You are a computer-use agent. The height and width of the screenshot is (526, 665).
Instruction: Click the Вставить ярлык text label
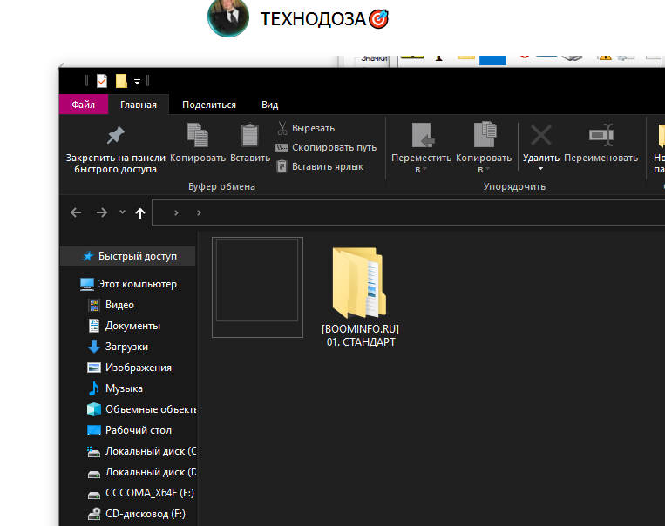point(328,166)
